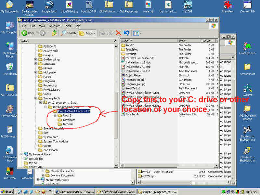Expand the Rwy12 folder in tree

[x=55, y=115]
